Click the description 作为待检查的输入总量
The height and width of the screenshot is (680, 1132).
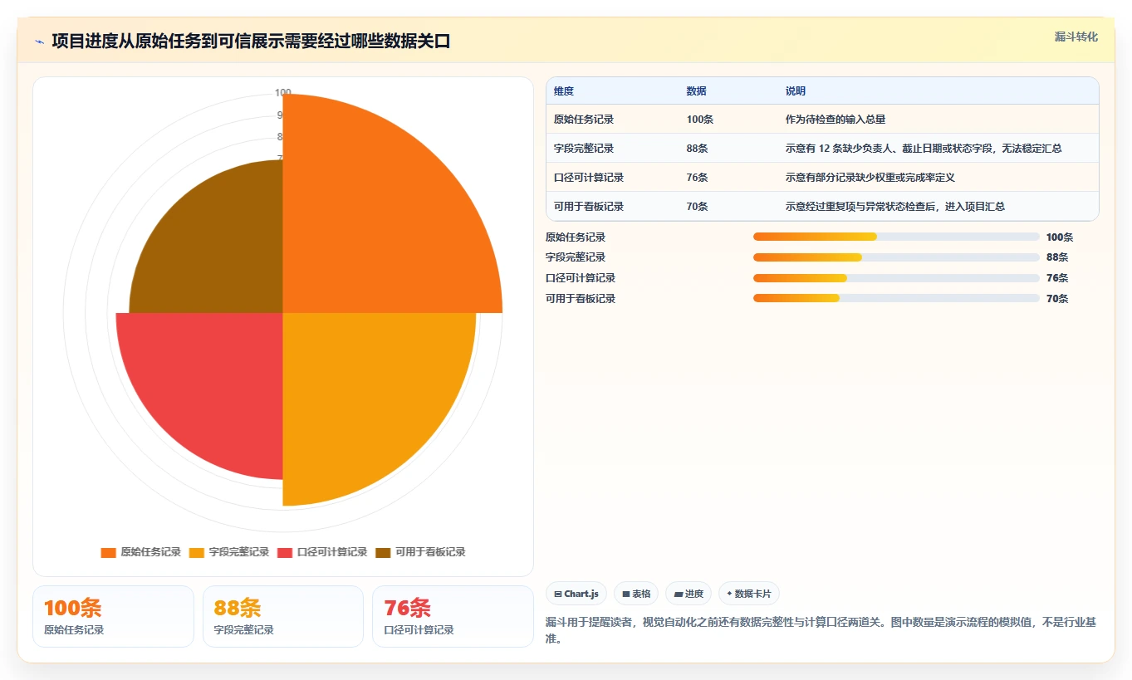(836, 120)
